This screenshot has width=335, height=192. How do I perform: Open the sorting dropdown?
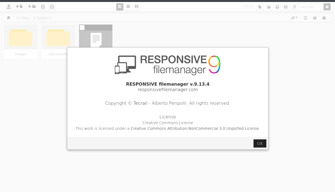[x=294, y=18]
